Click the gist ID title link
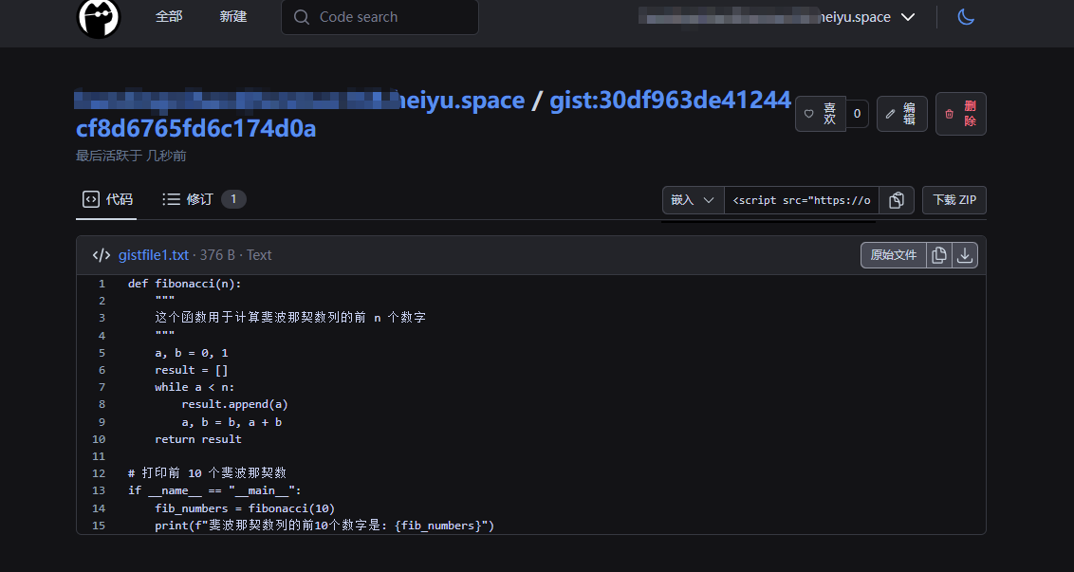 pyautogui.click(x=434, y=114)
